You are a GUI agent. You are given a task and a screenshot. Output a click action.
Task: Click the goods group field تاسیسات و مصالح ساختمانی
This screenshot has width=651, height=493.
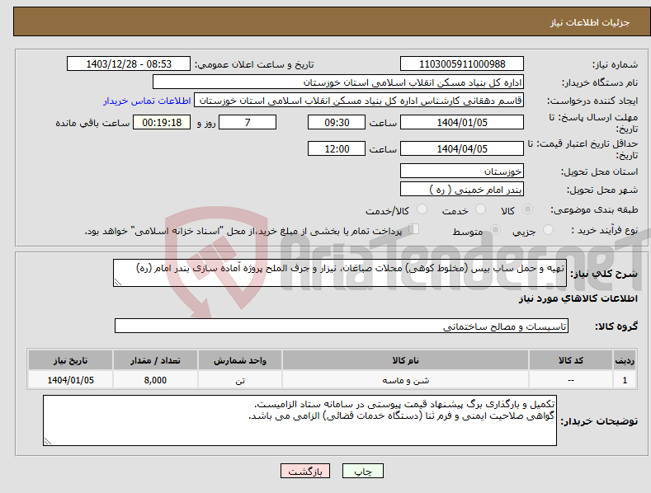[x=342, y=326]
